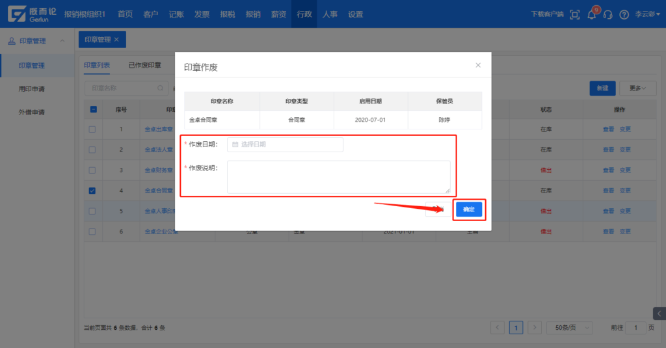Viewport: 666px width, 348px height.
Task: Click 变更 link for row 6
Action: coord(625,232)
